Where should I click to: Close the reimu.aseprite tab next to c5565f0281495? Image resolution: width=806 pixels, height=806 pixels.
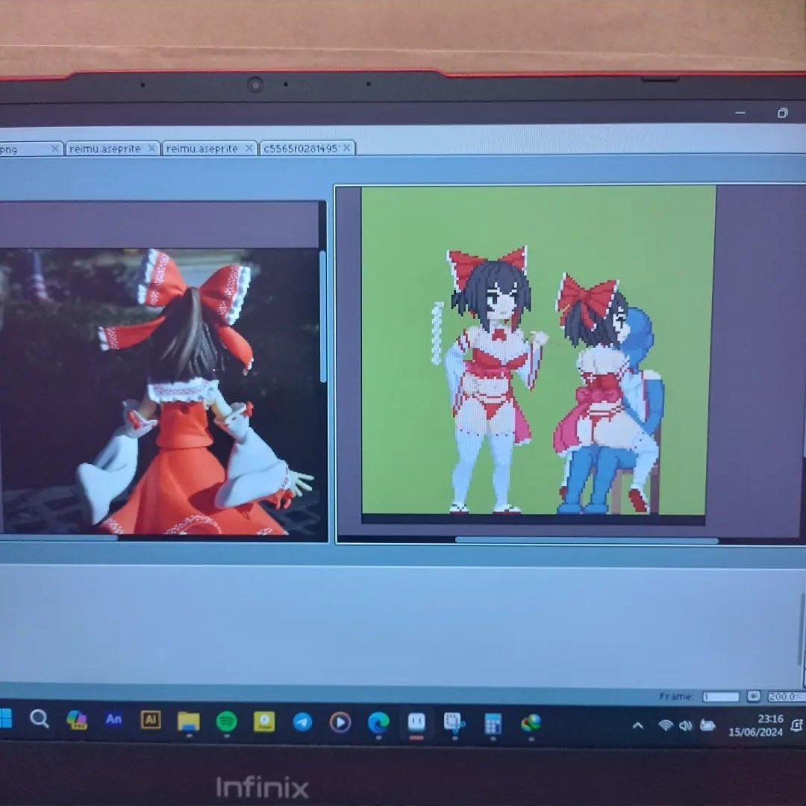249,148
